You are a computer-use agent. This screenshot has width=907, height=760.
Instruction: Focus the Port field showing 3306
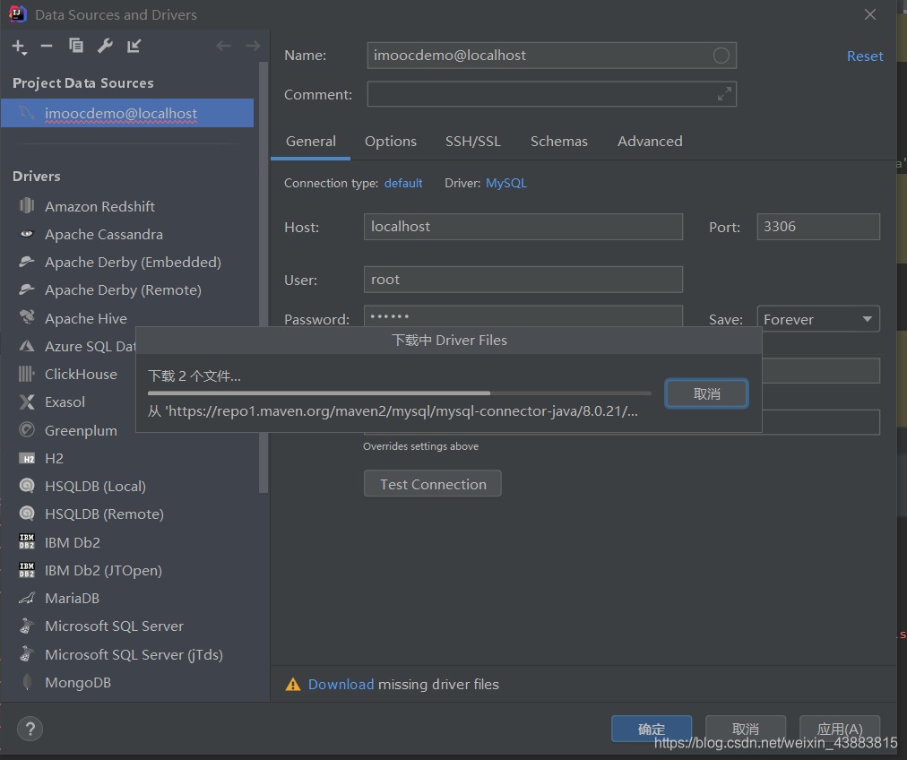(818, 226)
